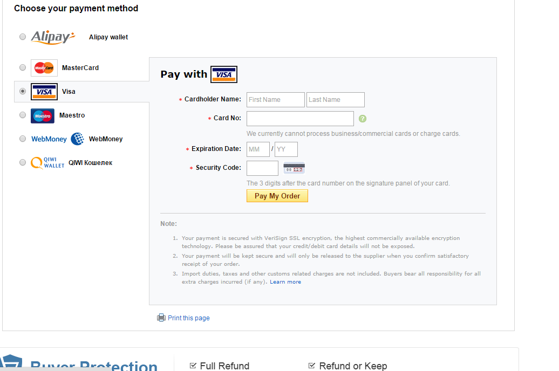Click the Alipay wallet label
The width and height of the screenshot is (559, 371).
tap(108, 37)
